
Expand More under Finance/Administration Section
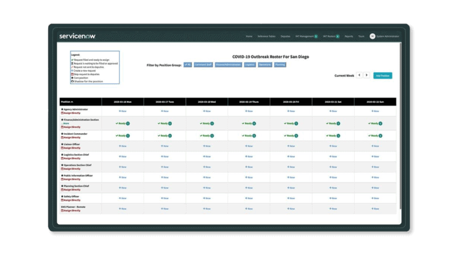[65, 123]
